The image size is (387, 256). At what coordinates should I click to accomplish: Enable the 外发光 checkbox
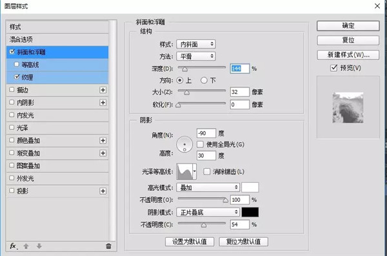[12, 178]
